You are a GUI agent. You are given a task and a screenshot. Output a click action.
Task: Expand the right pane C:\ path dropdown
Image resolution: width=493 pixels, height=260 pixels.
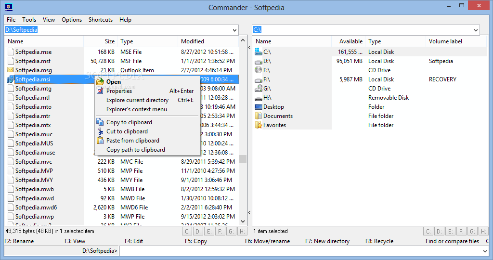pos(476,30)
